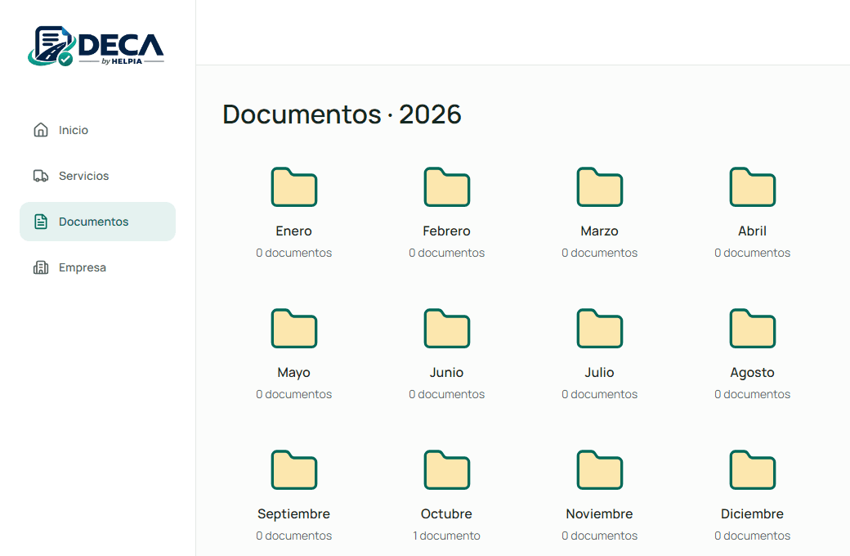This screenshot has height=556, width=850.
Task: Open the Marzo folder icon
Action: coord(600,187)
